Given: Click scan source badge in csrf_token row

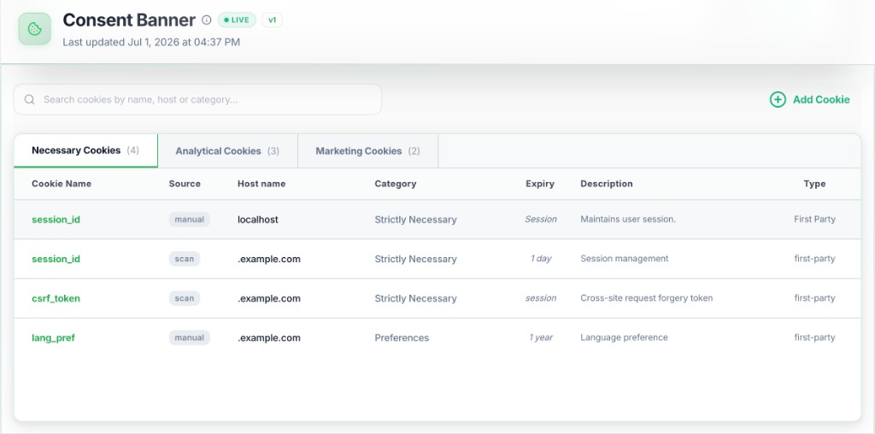Looking at the screenshot, I should point(185,298).
